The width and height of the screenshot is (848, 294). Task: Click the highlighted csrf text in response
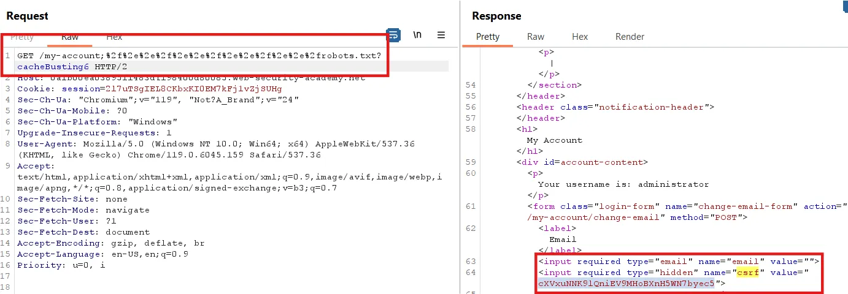point(747,273)
